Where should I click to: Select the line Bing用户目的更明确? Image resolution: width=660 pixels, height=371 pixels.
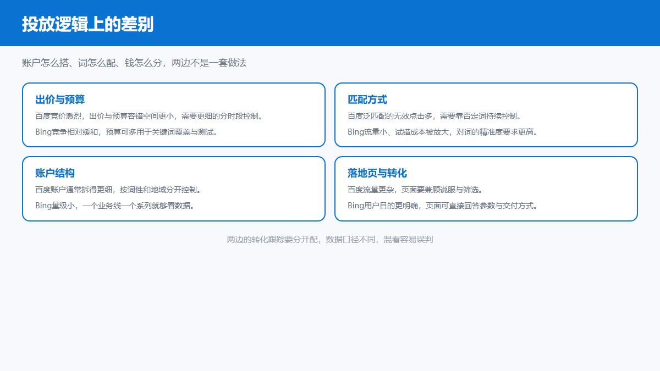442,206
